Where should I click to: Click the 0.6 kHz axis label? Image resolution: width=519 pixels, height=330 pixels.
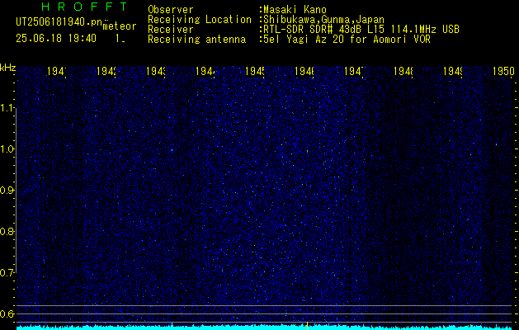7,313
